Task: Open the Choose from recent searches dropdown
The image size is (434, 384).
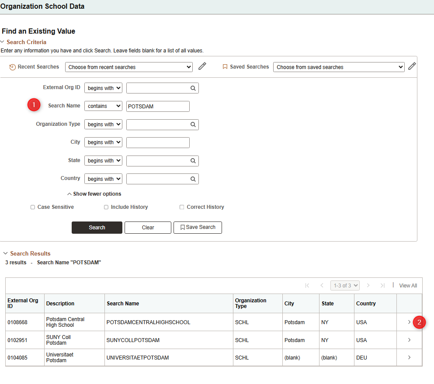Action: (x=129, y=67)
